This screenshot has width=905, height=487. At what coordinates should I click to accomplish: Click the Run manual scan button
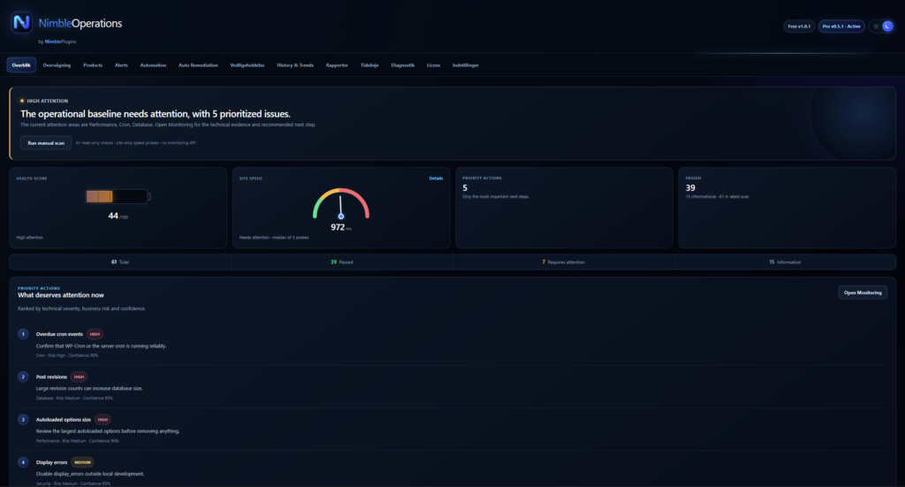[x=46, y=143]
